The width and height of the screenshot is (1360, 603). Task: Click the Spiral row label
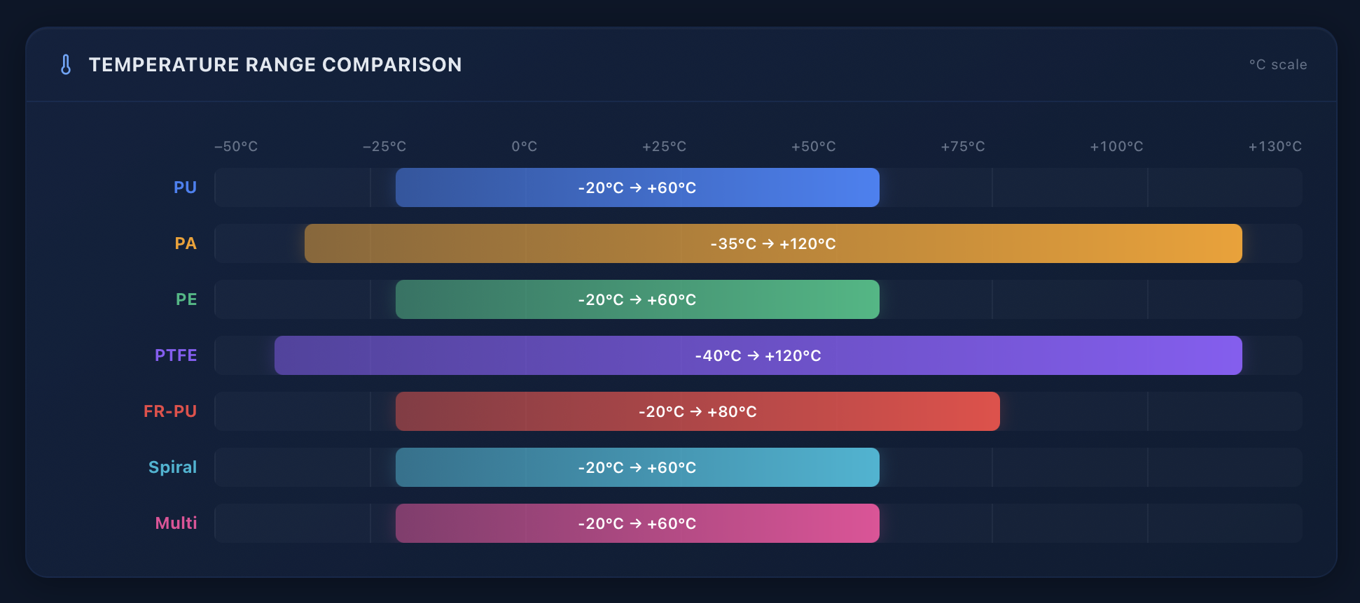(x=172, y=467)
